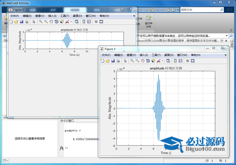Choose Pan hand tool in Figure 2
Image resolution: width=236 pixels, height=165 pixels.
pyautogui.click(x=51, y=22)
